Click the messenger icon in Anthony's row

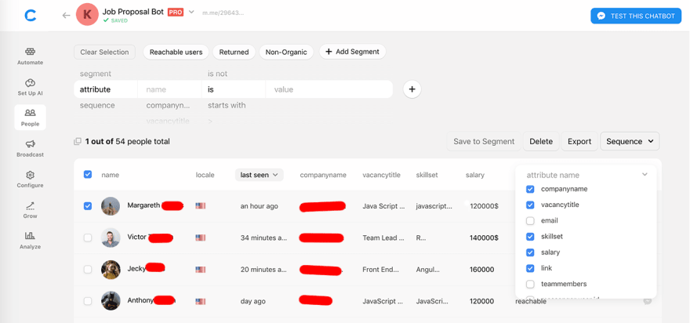click(x=648, y=301)
